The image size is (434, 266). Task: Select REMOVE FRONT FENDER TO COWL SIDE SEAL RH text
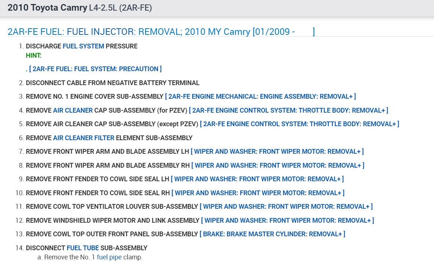(x=98, y=193)
